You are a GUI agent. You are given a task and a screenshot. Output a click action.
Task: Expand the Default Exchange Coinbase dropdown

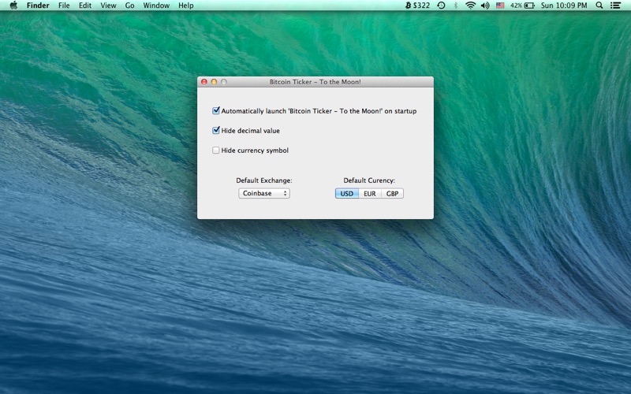tap(264, 193)
